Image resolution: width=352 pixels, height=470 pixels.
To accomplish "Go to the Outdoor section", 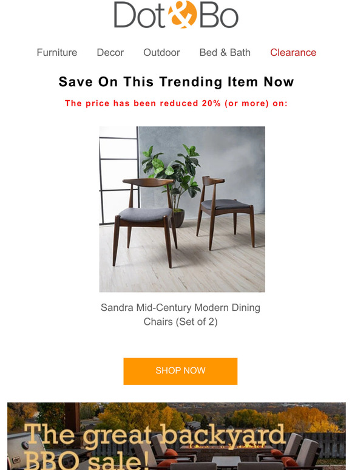I will 161,52.
